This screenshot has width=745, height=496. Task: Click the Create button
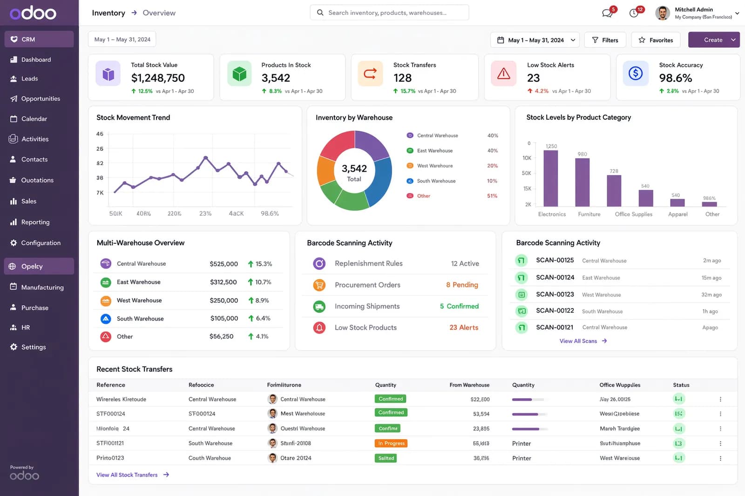pyautogui.click(x=713, y=40)
